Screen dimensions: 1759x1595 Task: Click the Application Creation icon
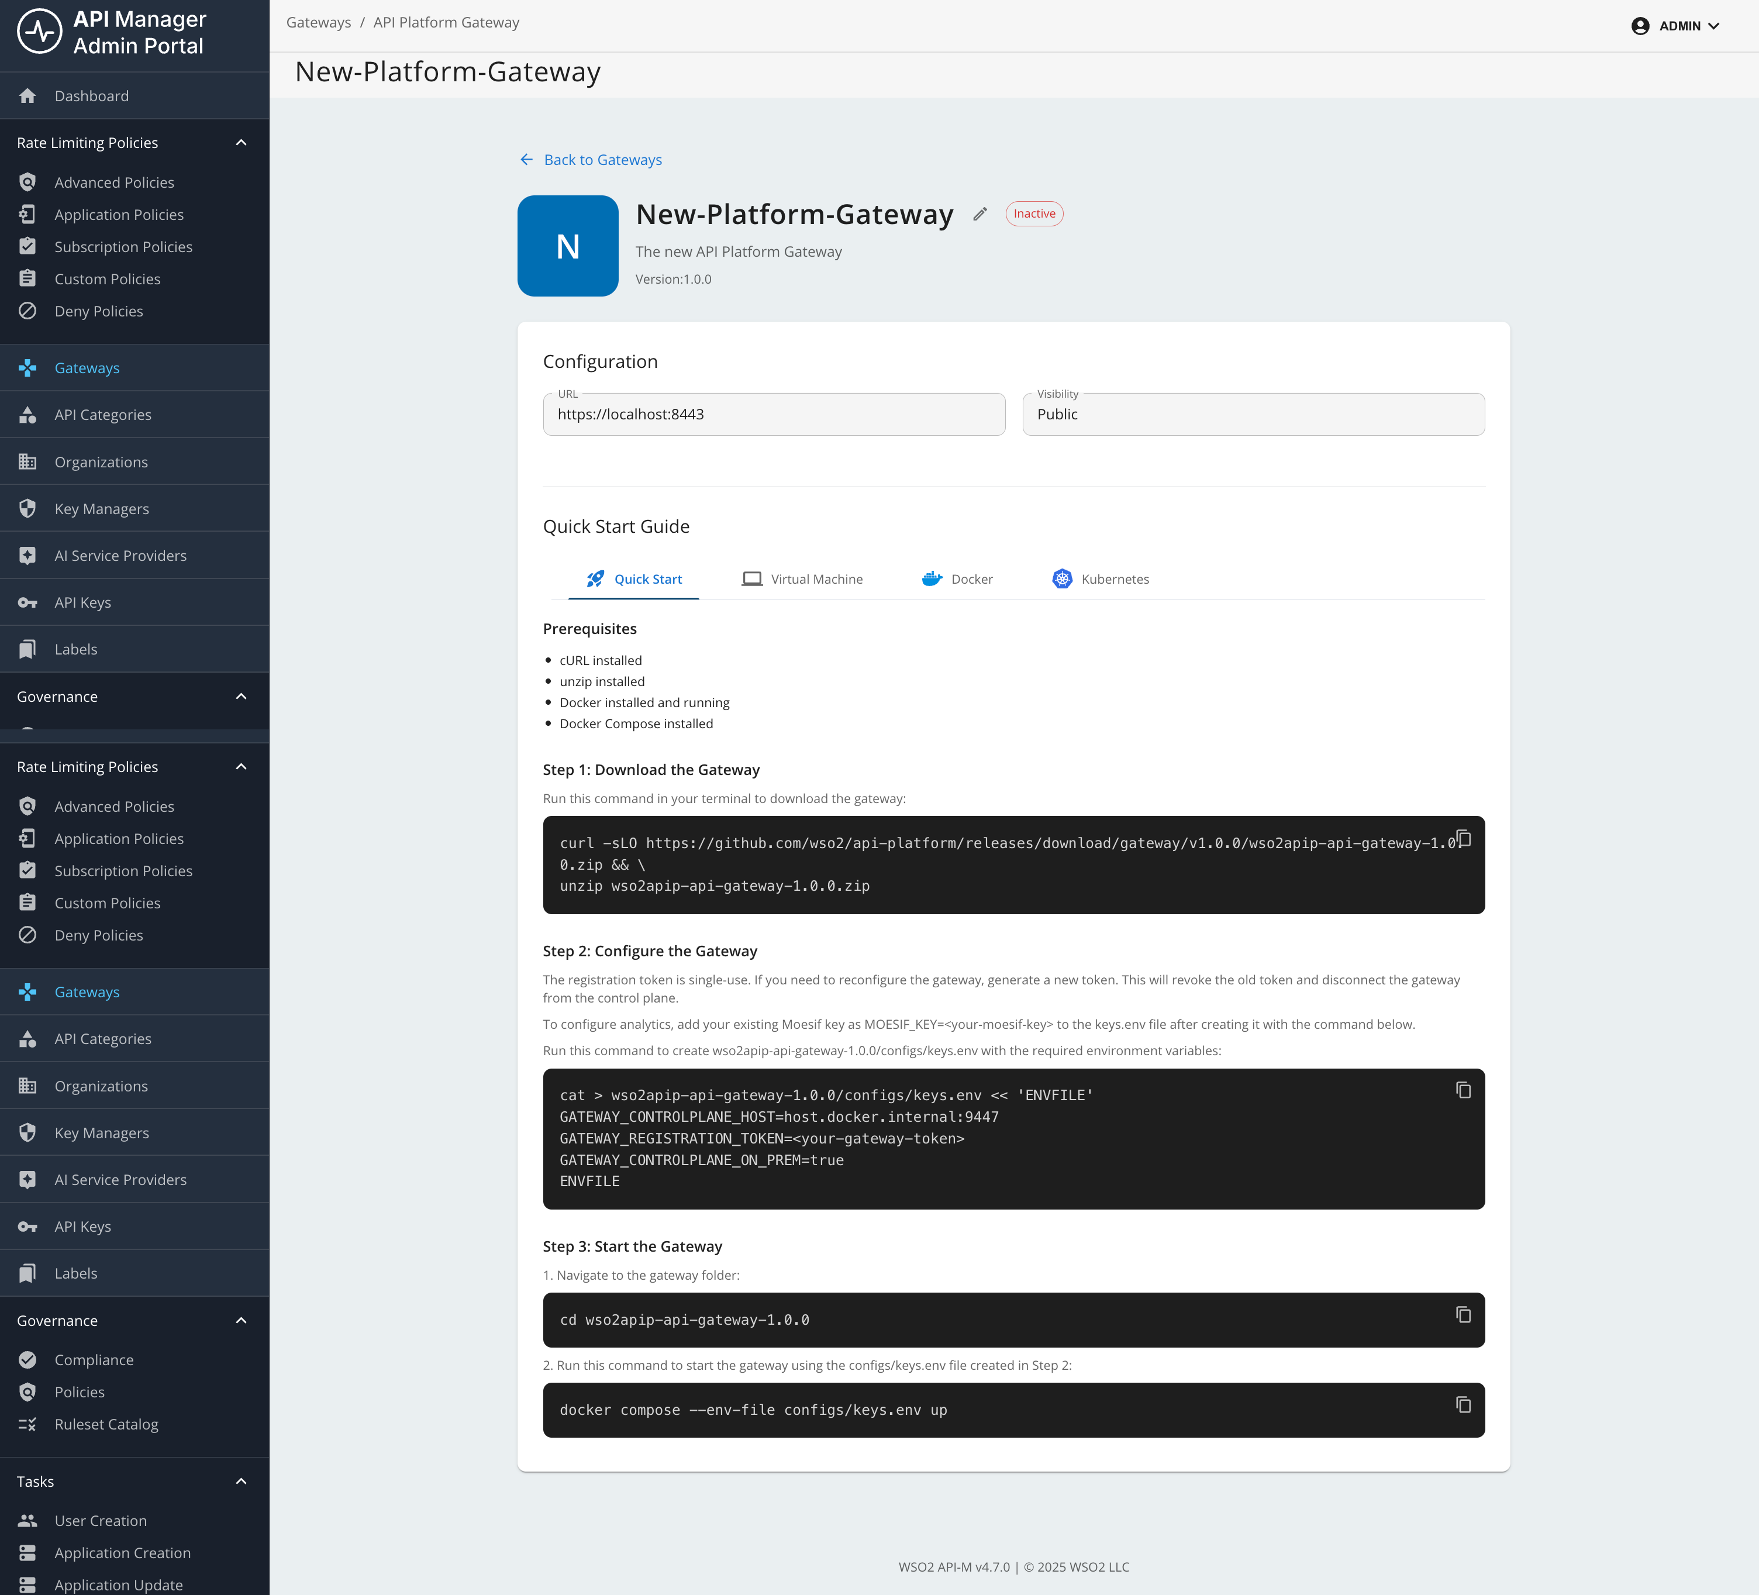click(x=28, y=1552)
